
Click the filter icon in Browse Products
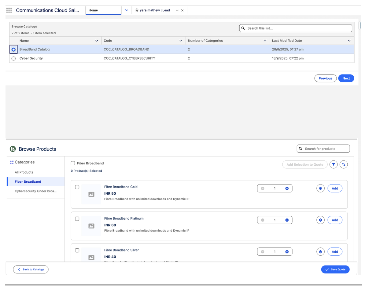point(334,165)
